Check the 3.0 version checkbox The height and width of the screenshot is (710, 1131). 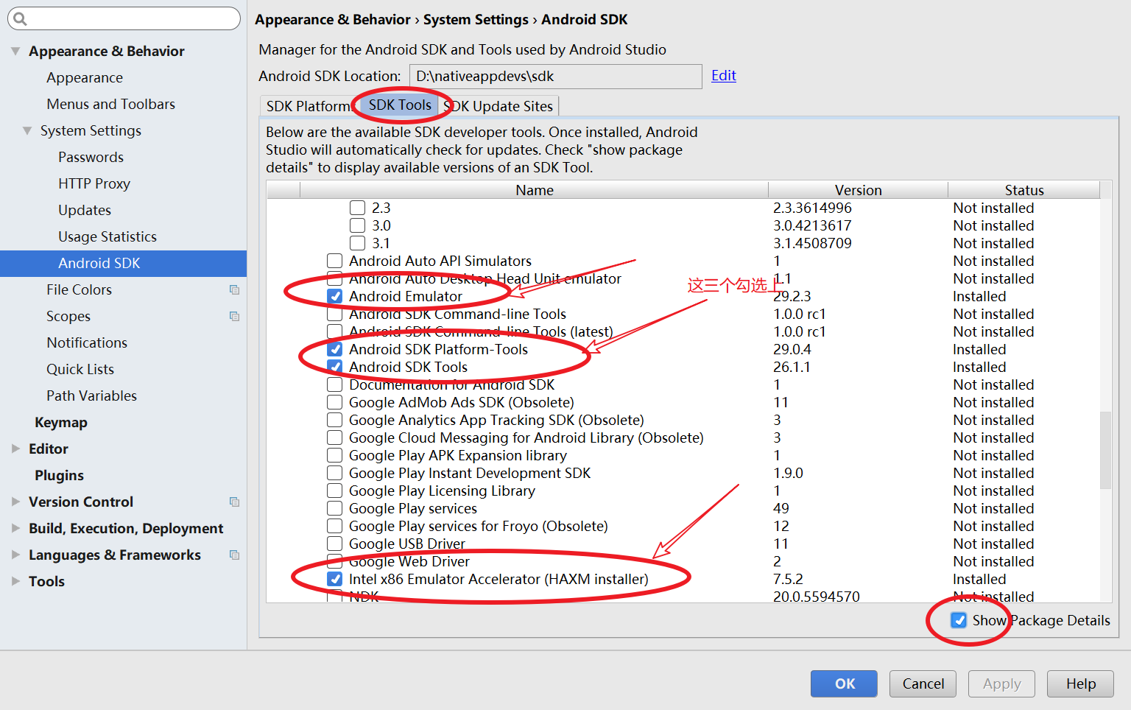(357, 225)
